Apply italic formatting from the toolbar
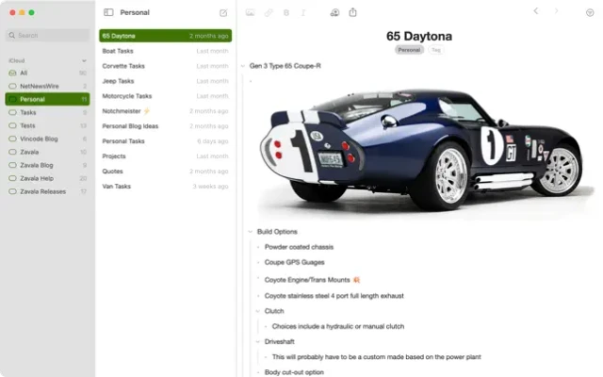This screenshot has width=603, height=377. tap(303, 12)
